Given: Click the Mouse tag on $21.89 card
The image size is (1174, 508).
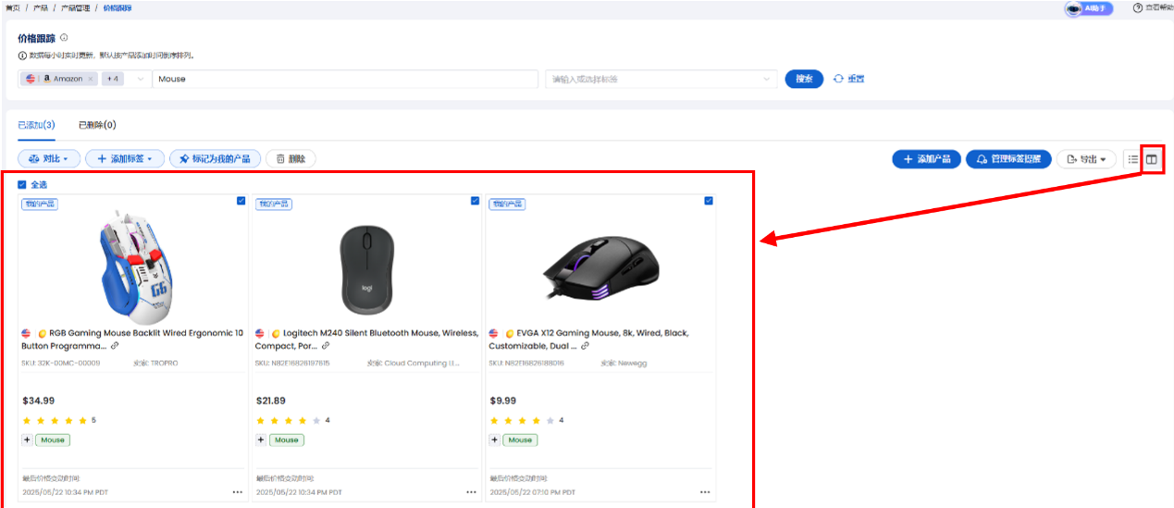Looking at the screenshot, I should pyautogui.click(x=287, y=440).
